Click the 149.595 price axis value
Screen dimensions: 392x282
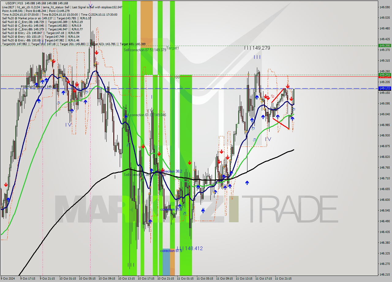pyautogui.click(x=385, y=7)
